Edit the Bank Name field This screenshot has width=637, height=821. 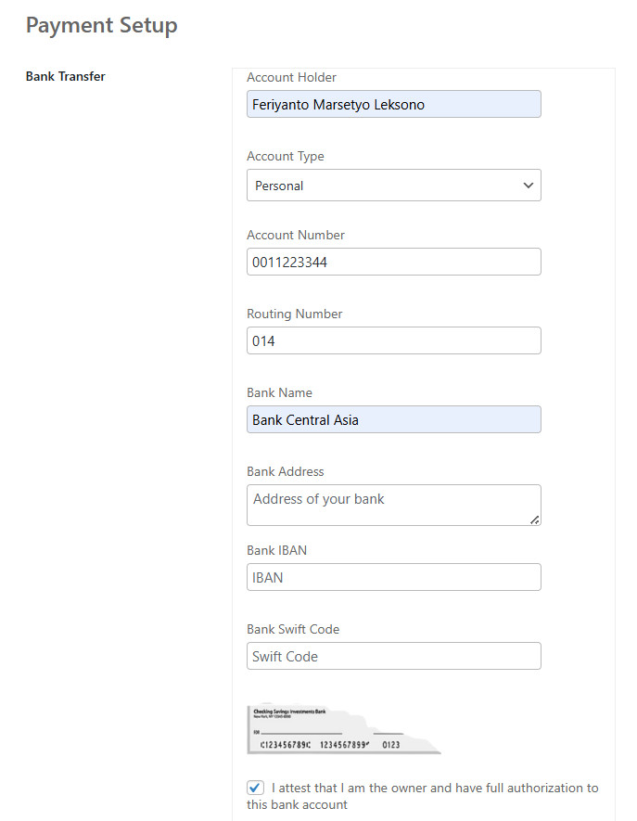[x=394, y=419]
